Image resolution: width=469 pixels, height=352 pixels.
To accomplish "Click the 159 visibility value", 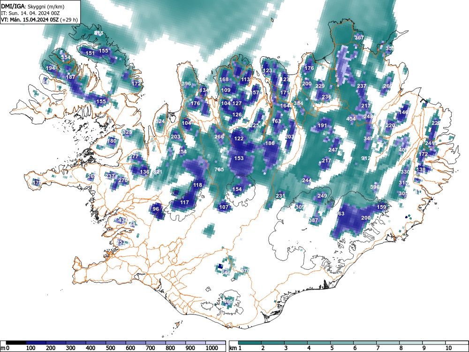I will (x=381, y=207).
